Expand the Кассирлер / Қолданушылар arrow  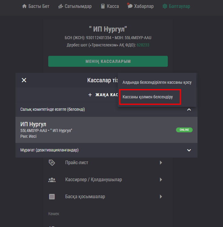point(161,180)
